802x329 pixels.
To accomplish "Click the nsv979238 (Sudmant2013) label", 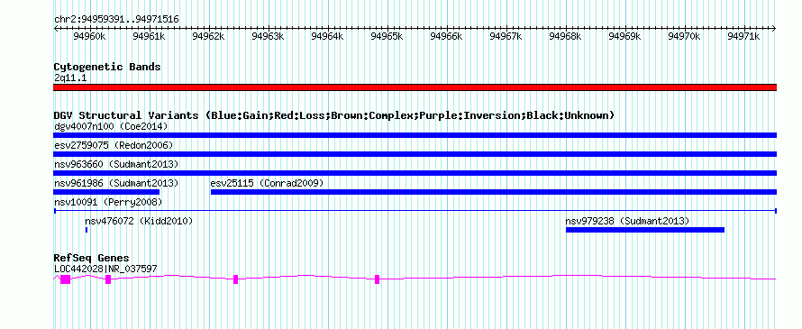I will pyautogui.click(x=627, y=221).
